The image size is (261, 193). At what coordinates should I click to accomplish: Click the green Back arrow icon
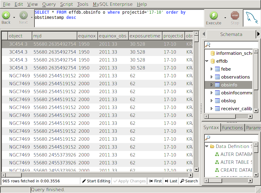(x=6, y=15)
